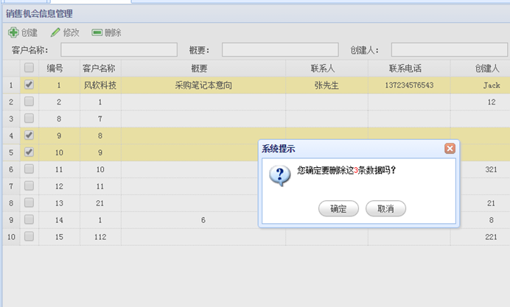Click the 联系人 column header
The width and height of the screenshot is (510, 307).
click(x=327, y=68)
